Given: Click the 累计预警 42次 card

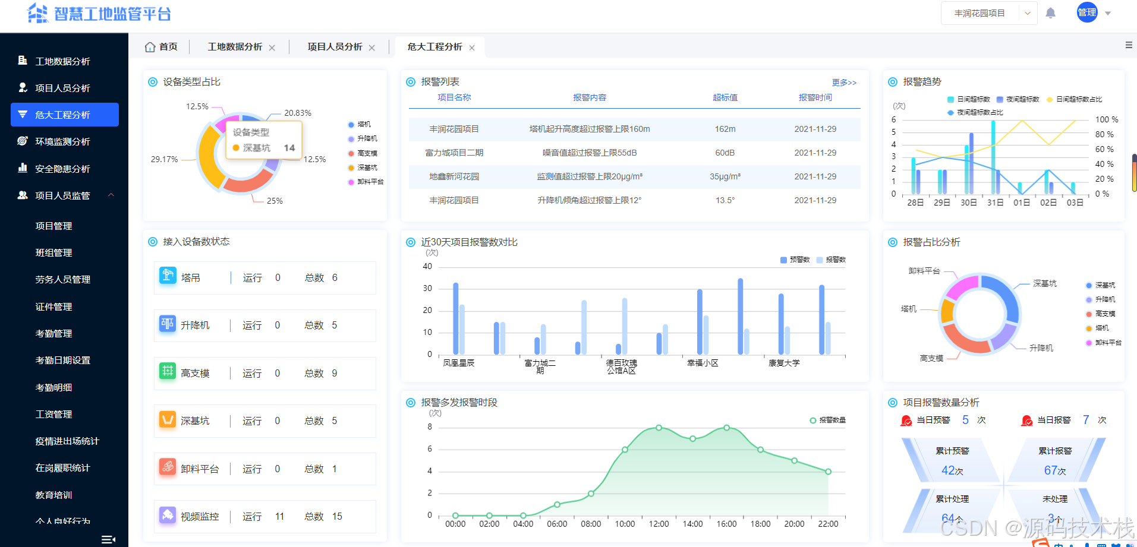Looking at the screenshot, I should (x=952, y=460).
